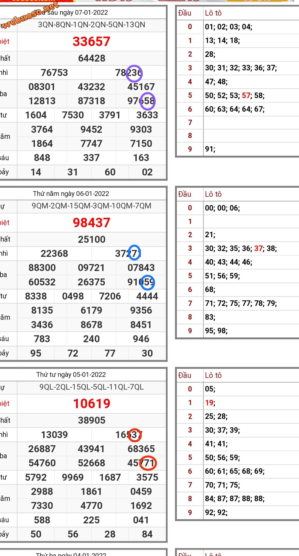Select third prize number 87318
Viewport: 299px width, 556px height.
tap(91, 101)
